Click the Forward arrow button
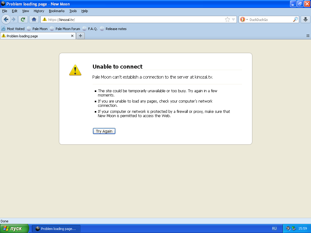This screenshot has width=311, height=233. tap(13, 19)
